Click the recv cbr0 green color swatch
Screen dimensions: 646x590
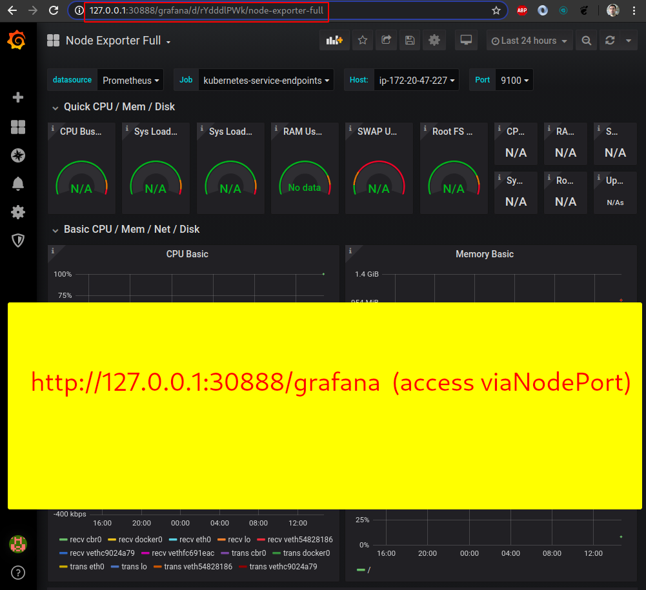click(63, 539)
